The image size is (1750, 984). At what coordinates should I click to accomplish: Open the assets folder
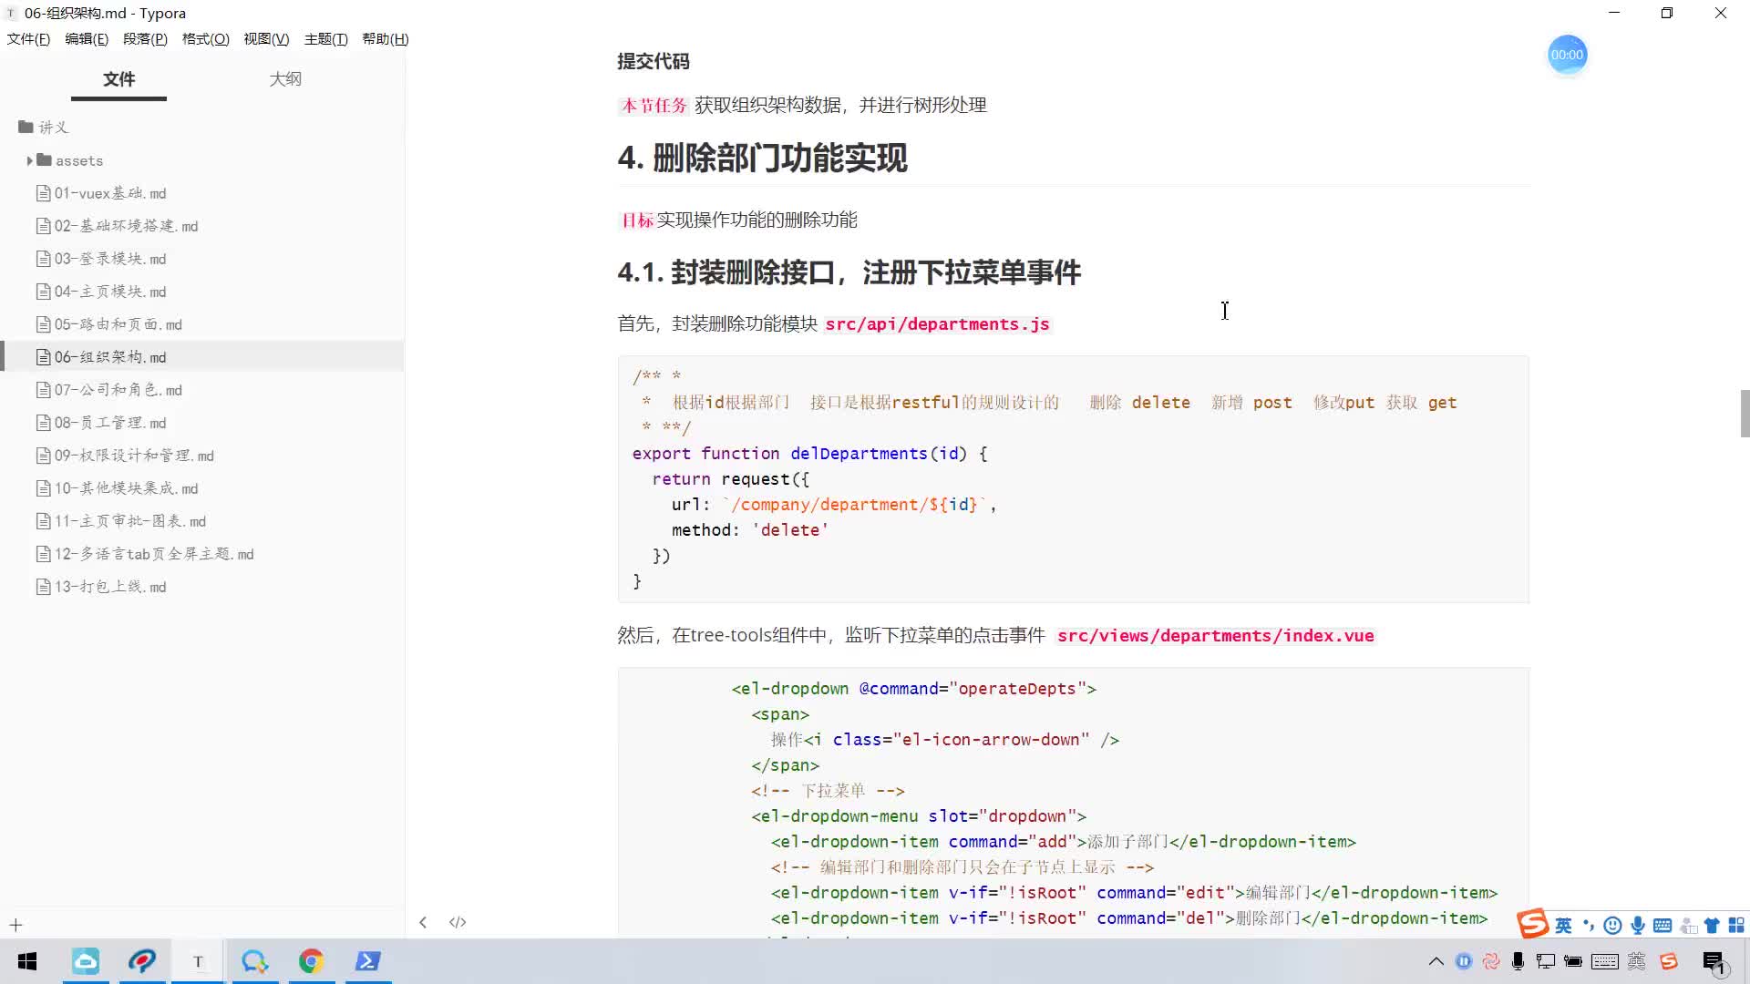(70, 160)
